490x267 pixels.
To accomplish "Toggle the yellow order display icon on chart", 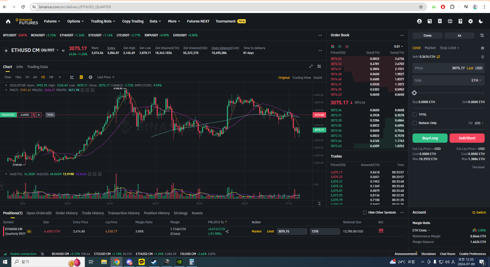I will [x=81, y=77].
